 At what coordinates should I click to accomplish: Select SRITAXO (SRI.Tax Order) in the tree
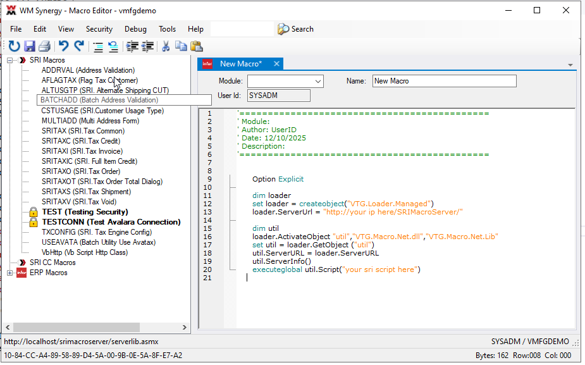[x=81, y=171]
